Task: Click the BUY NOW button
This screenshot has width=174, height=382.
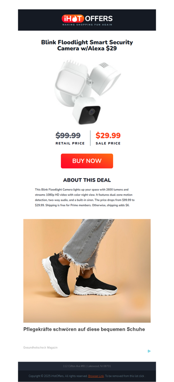Action: coord(87,161)
